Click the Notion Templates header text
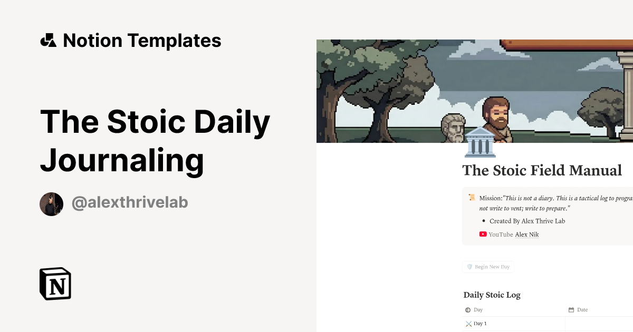 (x=142, y=41)
